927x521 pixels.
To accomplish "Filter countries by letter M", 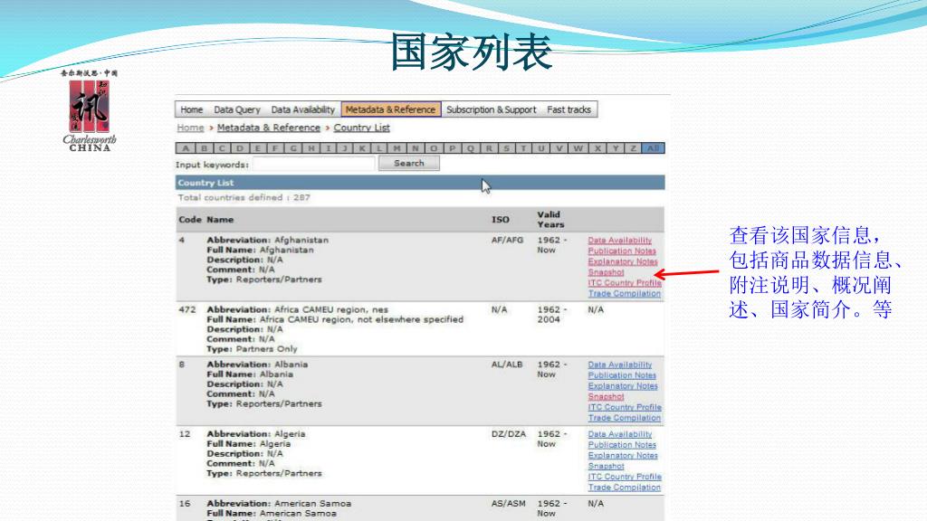I will coord(397,148).
